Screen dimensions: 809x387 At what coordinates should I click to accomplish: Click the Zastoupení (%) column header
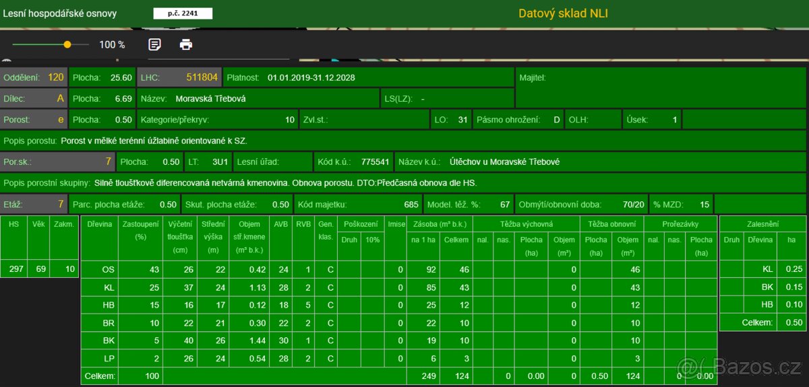140,231
